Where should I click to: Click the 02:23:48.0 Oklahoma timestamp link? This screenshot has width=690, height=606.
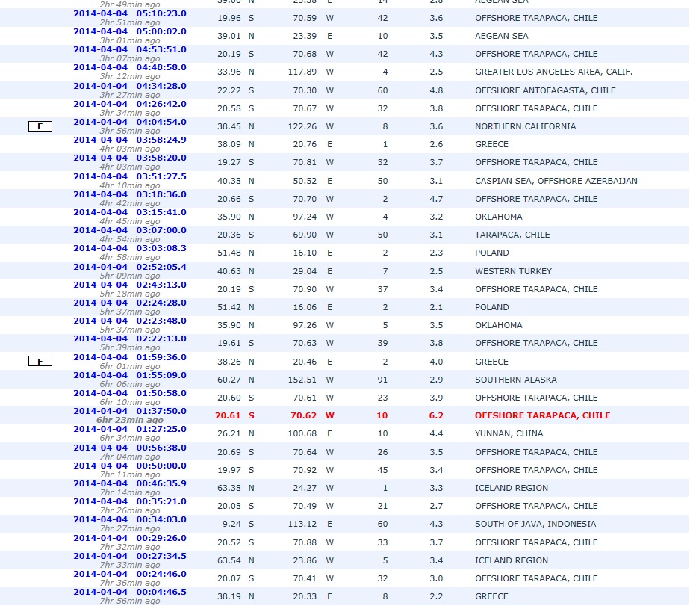[130, 321]
